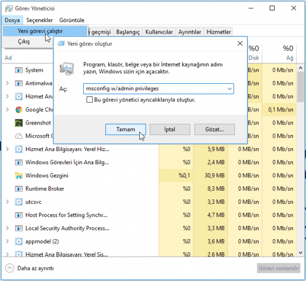306x281 pixels.
Task: Click the Google Chrome icon in process list
Action: (x=19, y=110)
